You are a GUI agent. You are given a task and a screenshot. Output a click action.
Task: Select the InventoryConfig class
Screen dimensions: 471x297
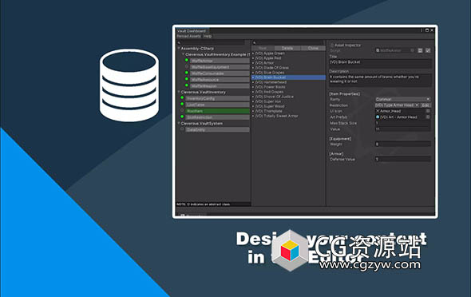(217, 98)
